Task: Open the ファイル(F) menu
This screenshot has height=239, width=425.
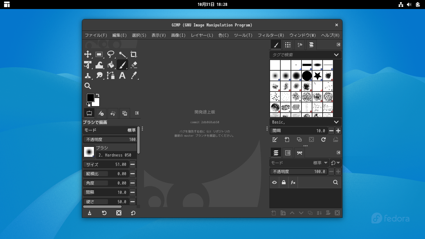Action: click(x=96, y=35)
